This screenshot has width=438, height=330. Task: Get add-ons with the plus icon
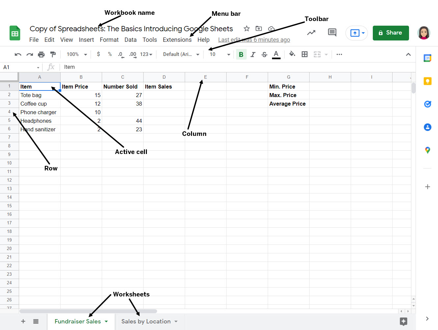coord(427,187)
